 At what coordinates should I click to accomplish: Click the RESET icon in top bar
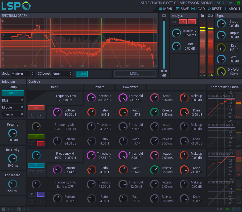209,9
